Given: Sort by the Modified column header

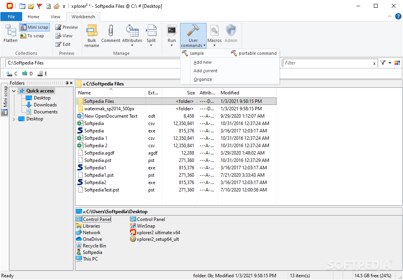Looking at the screenshot, I should (247, 93).
